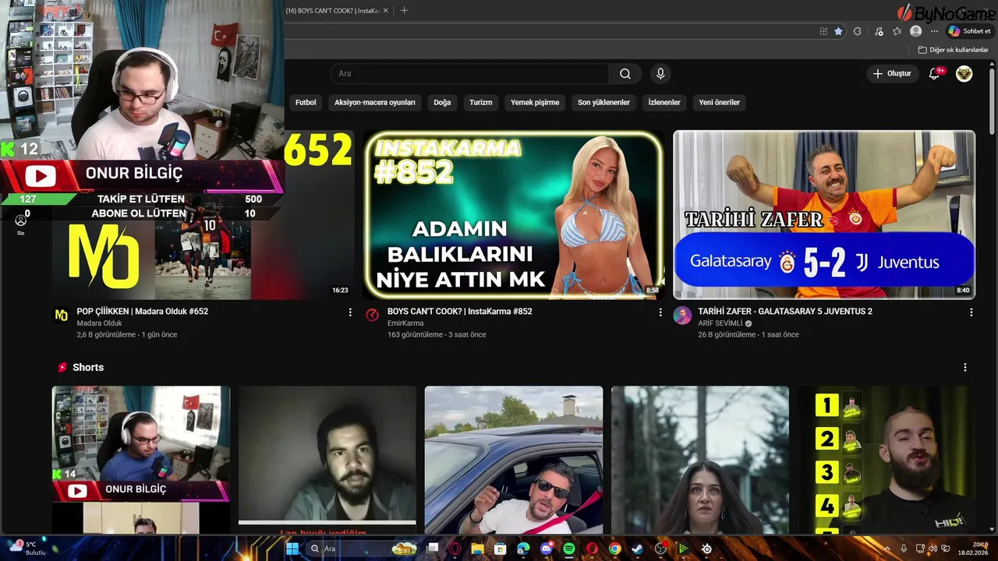The width and height of the screenshot is (998, 561).
Task: Open the Sohbet et Copilot button
Action: [x=969, y=31]
